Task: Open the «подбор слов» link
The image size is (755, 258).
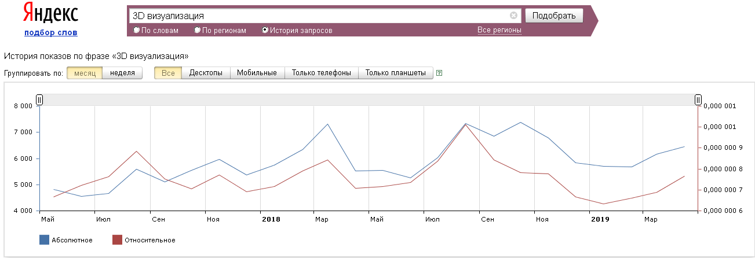Action: [50, 32]
